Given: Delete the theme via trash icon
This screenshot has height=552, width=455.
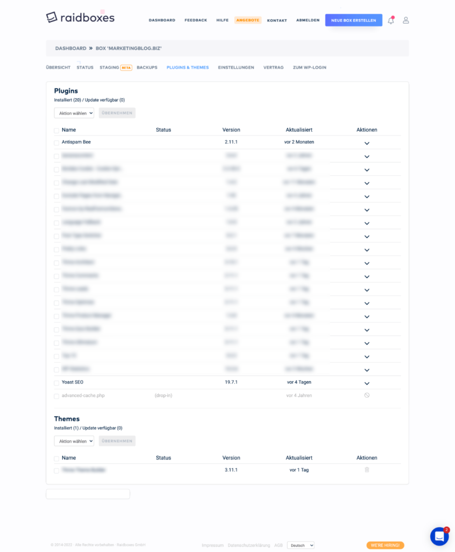Looking at the screenshot, I should pos(367,470).
